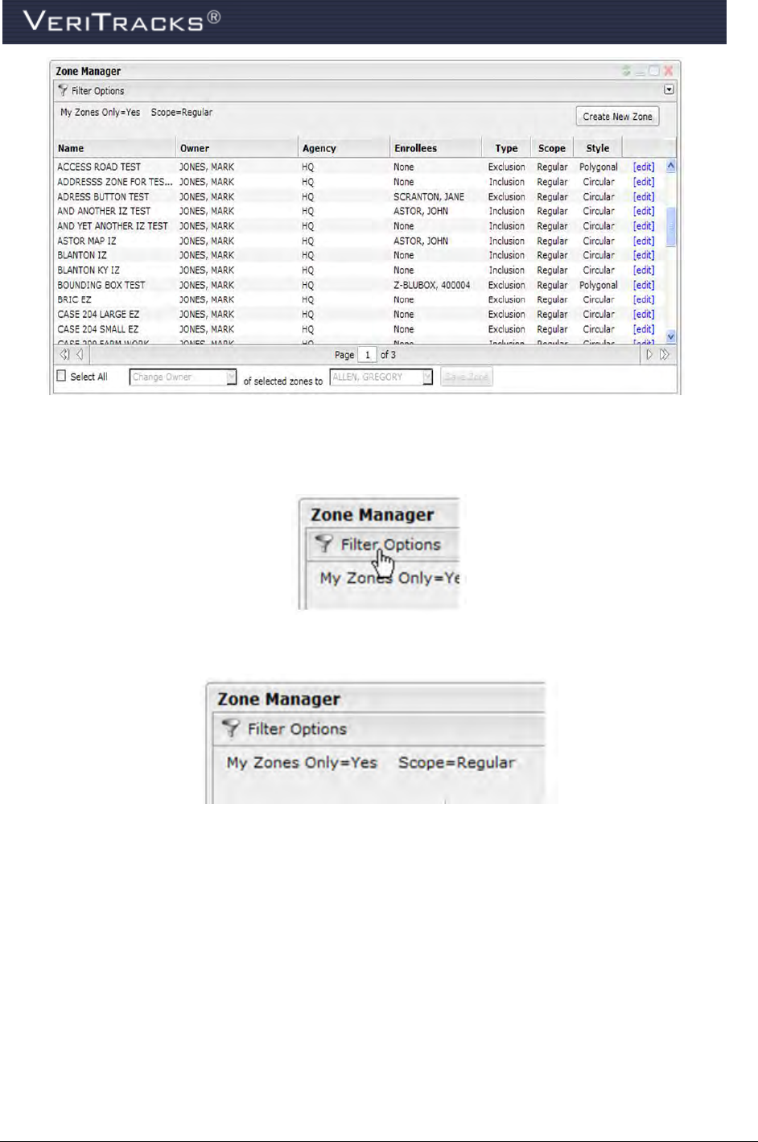758x1142 pixels.
Task: Select the BRIC EZ zone name
Action: coord(74,299)
